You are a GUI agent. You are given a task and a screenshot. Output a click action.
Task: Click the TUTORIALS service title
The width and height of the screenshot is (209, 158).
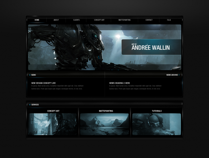click(157, 111)
